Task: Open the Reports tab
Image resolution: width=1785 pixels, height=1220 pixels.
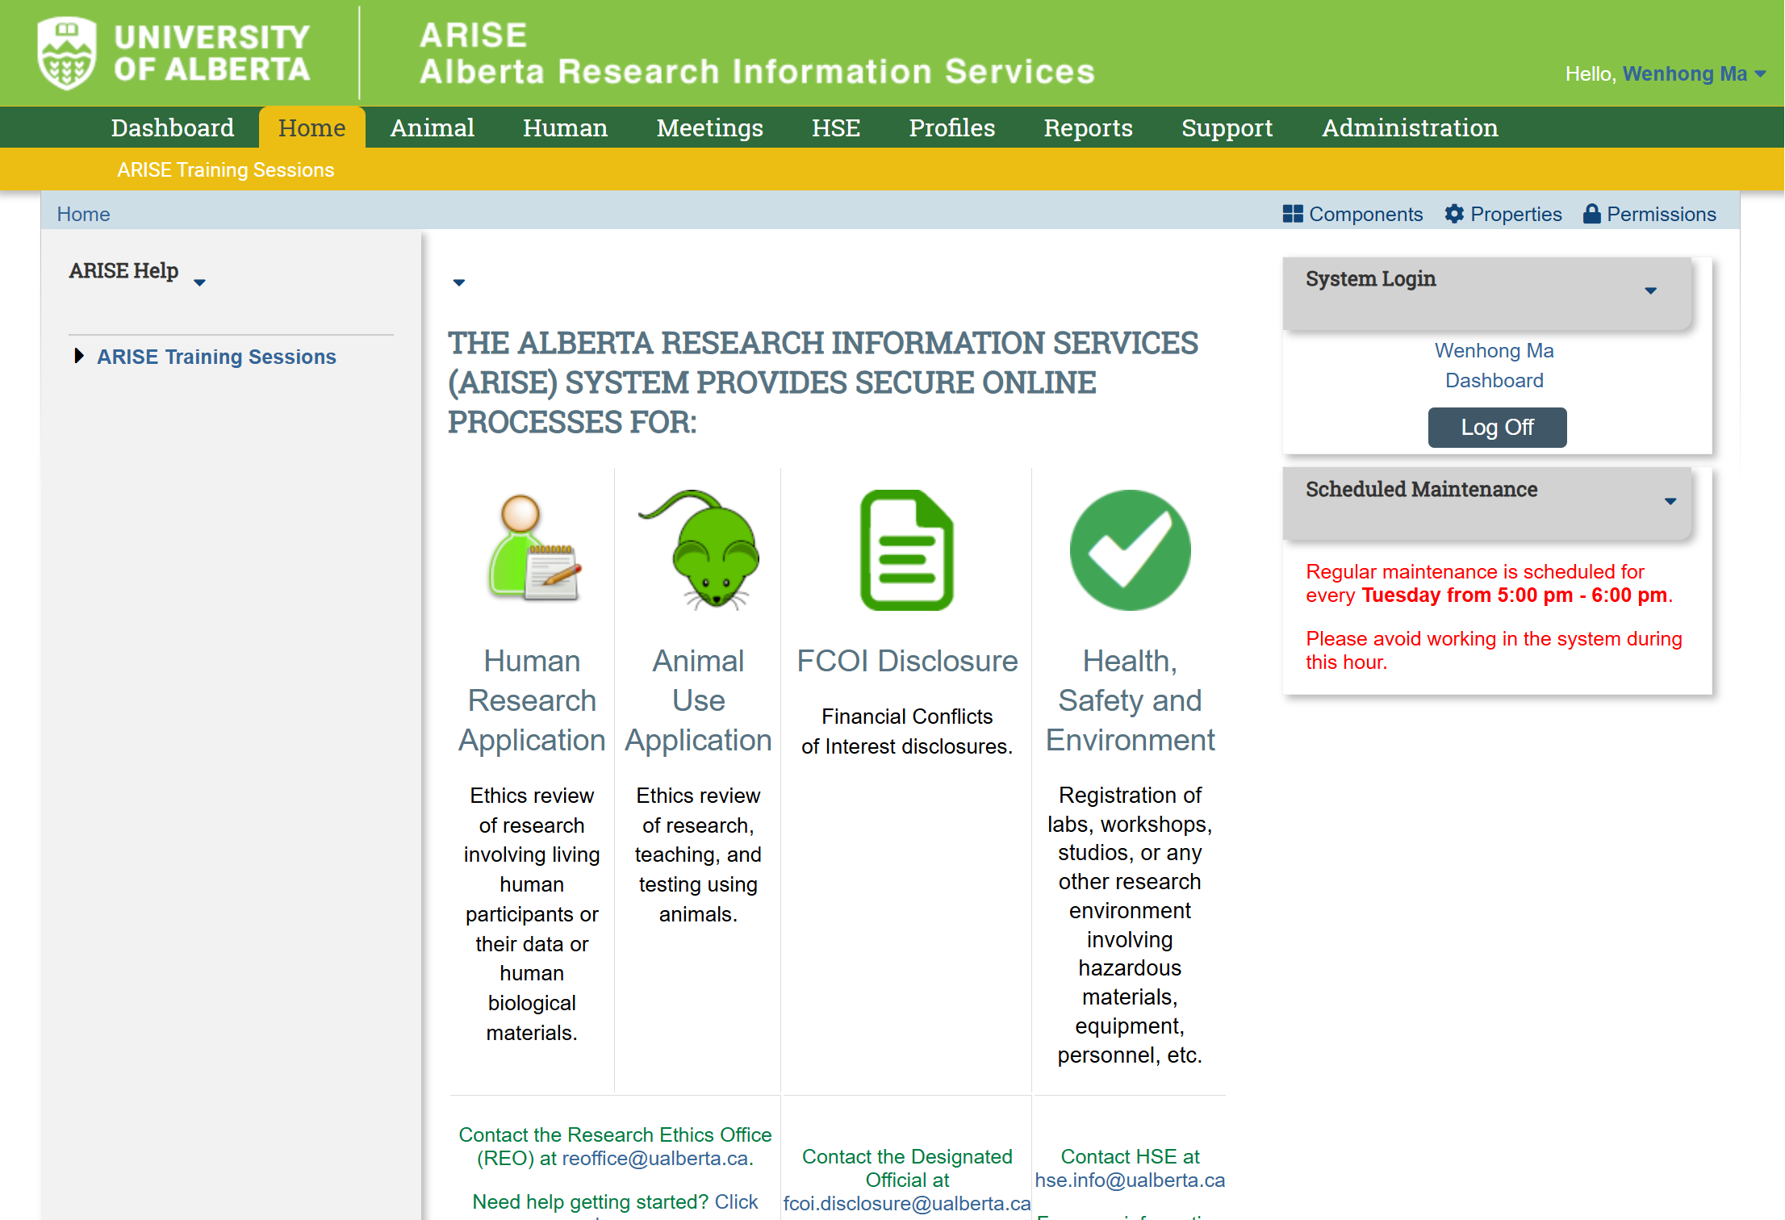Action: click(1087, 127)
